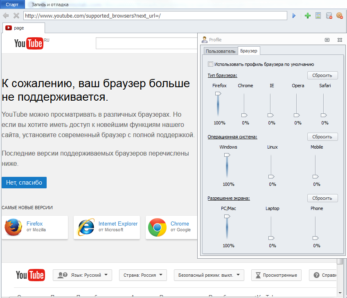The image size is (347, 298).
Task: Click the САМЫЕ НОВЫЕ ВЕРСИИ heading
Action: coord(27,208)
